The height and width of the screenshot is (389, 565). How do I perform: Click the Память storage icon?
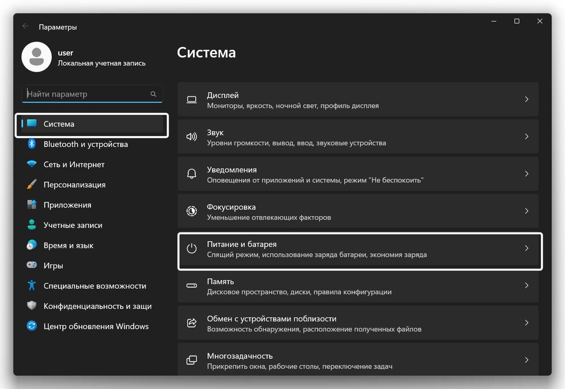click(x=191, y=285)
